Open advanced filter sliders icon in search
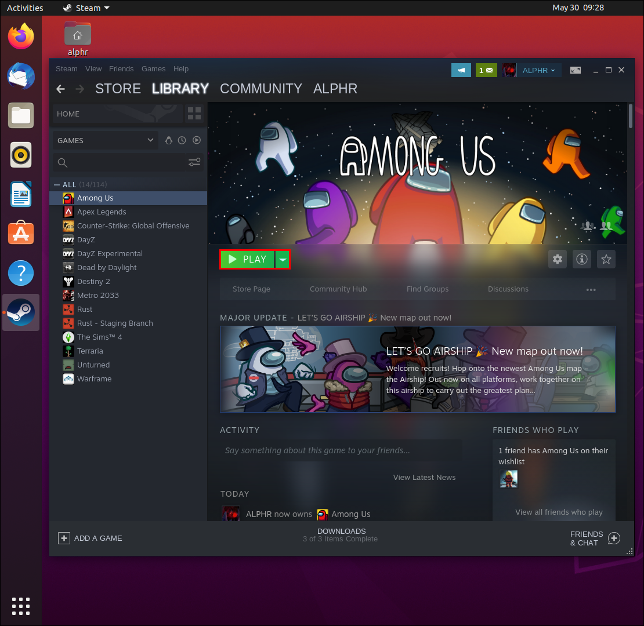The height and width of the screenshot is (626, 644). point(194,162)
